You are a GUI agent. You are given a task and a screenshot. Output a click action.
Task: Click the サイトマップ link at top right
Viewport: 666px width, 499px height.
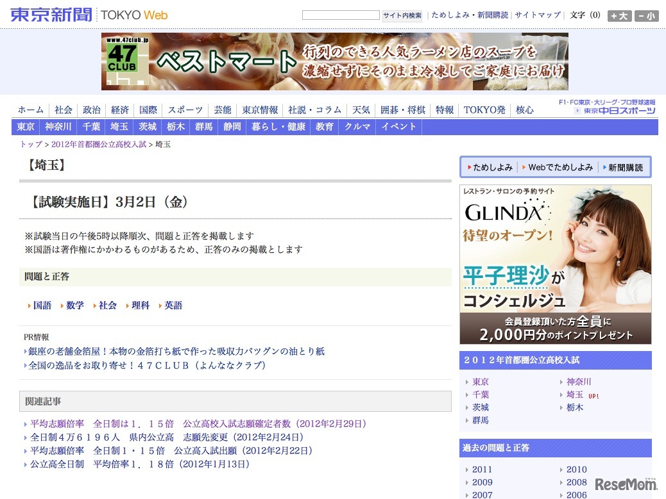pyautogui.click(x=540, y=15)
